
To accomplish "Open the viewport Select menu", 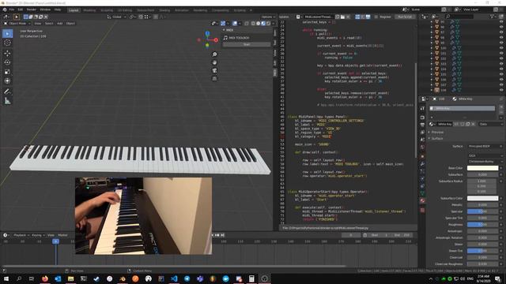I will (x=49, y=24).
